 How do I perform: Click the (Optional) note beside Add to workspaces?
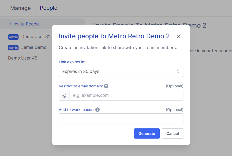click(x=175, y=110)
